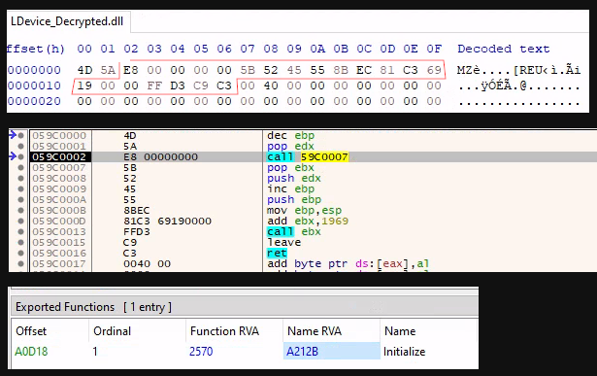This screenshot has height=376, width=597.
Task: Toggle breakpoint dot at address 059C000D
Action: [21, 221]
